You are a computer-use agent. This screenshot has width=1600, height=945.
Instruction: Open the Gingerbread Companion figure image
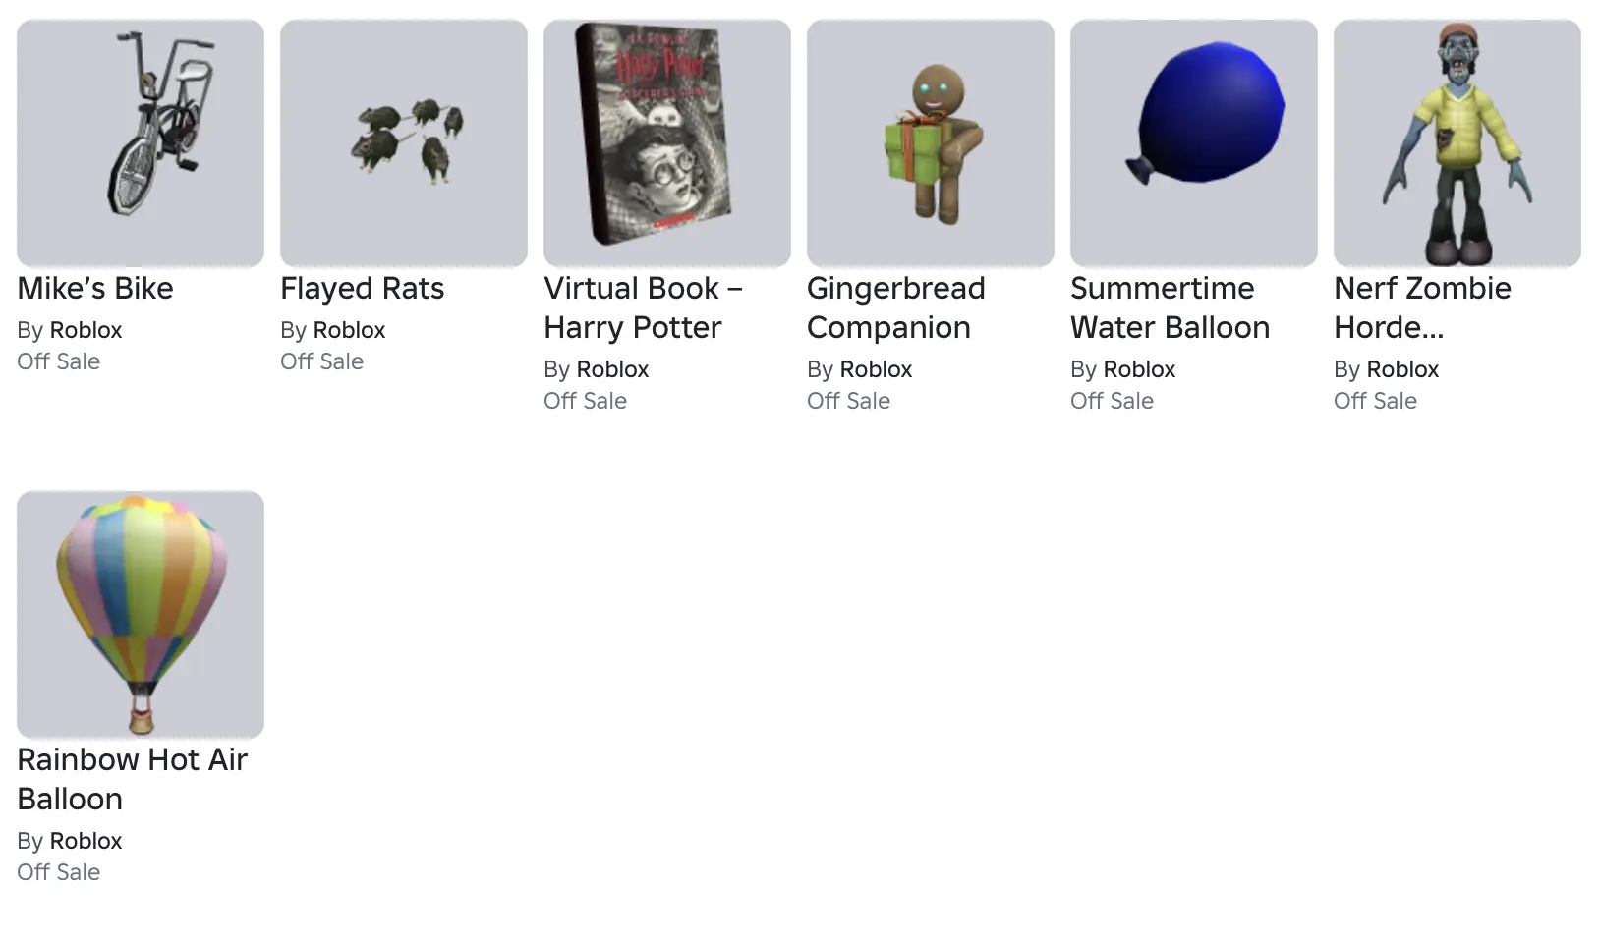pos(931,142)
